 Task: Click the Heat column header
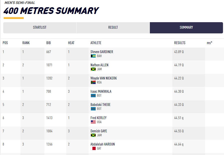point(71,43)
